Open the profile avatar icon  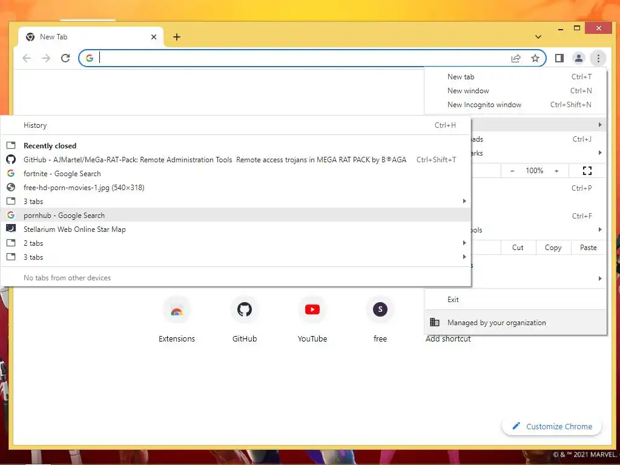pyautogui.click(x=578, y=59)
